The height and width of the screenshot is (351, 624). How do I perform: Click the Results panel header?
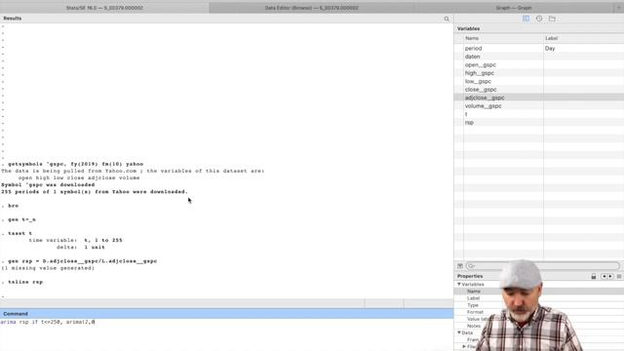(x=13, y=19)
